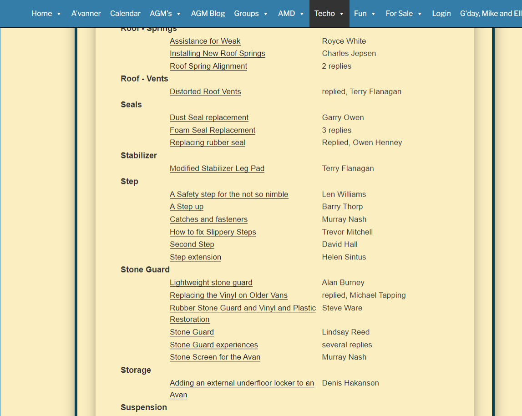Click the author name Helen Sintus
522x416 pixels.
344,257
